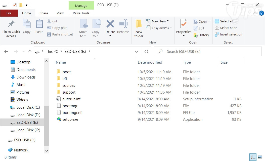Screen dimensions: 265x161
Task: Select the Cut scissors command
Action: pyautogui.click(x=52, y=21)
